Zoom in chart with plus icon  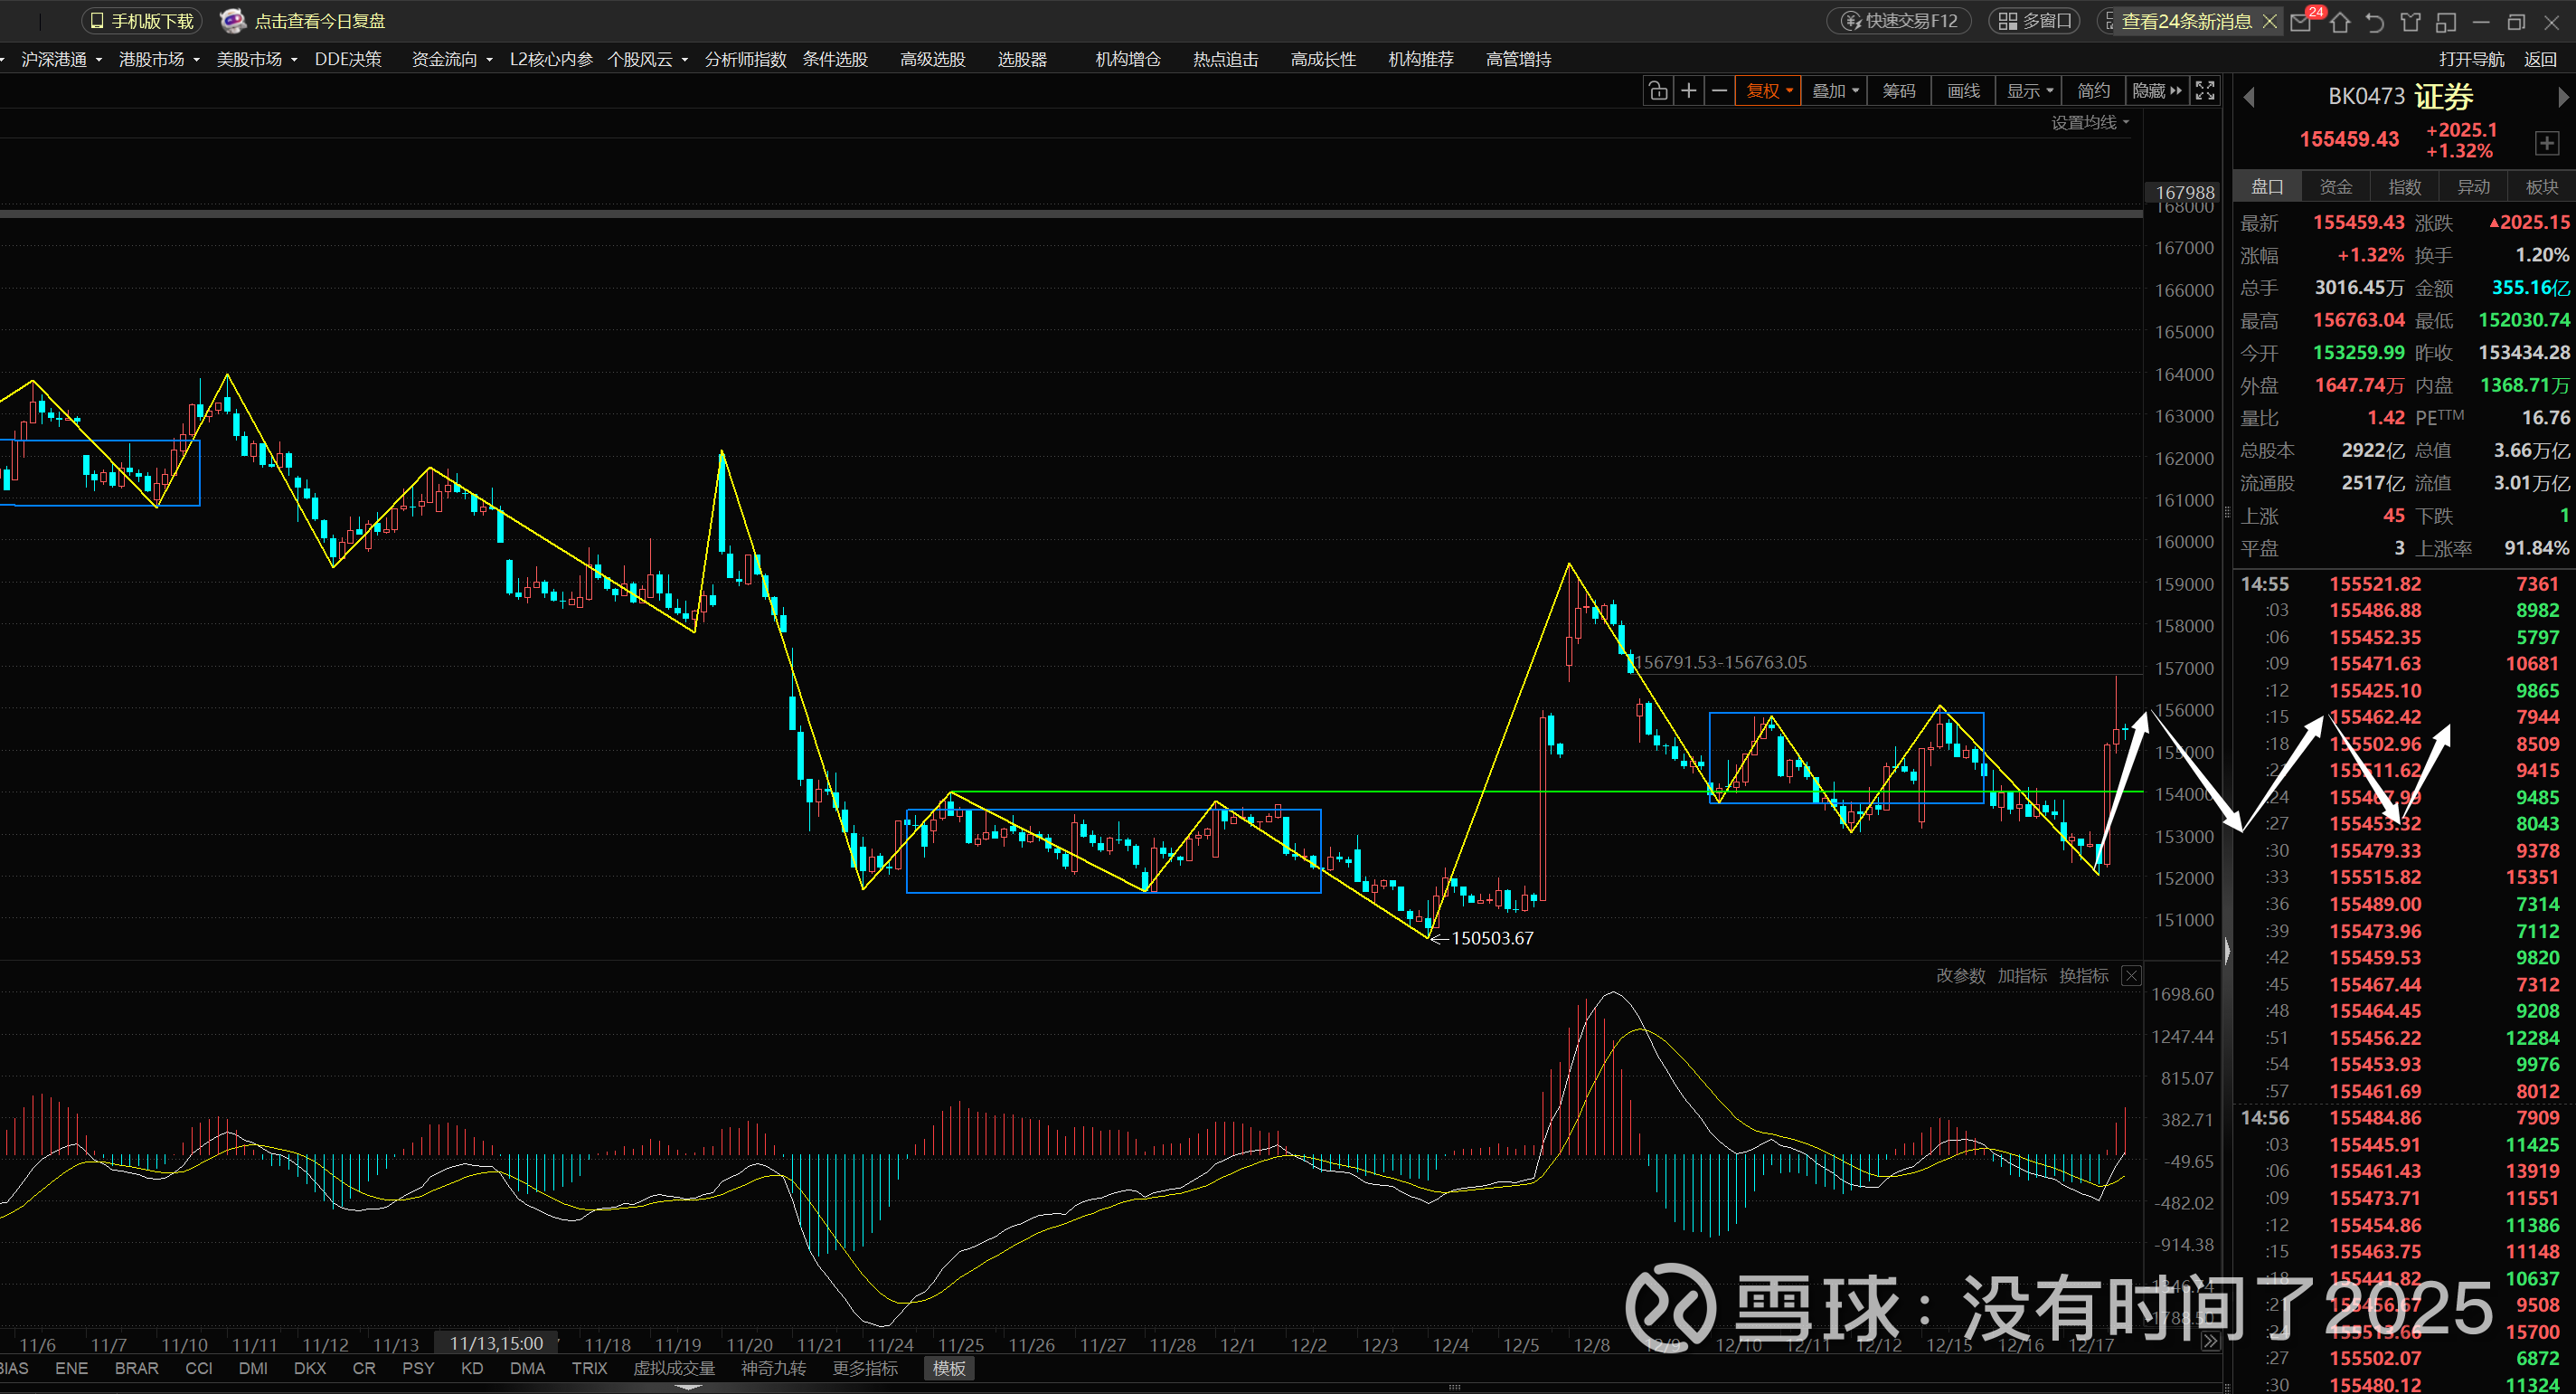tap(1688, 91)
